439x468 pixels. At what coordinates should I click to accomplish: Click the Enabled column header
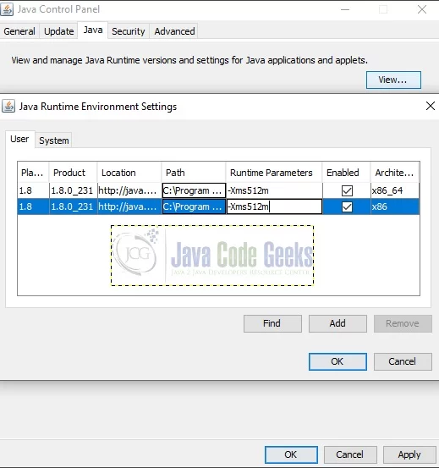[x=346, y=173]
